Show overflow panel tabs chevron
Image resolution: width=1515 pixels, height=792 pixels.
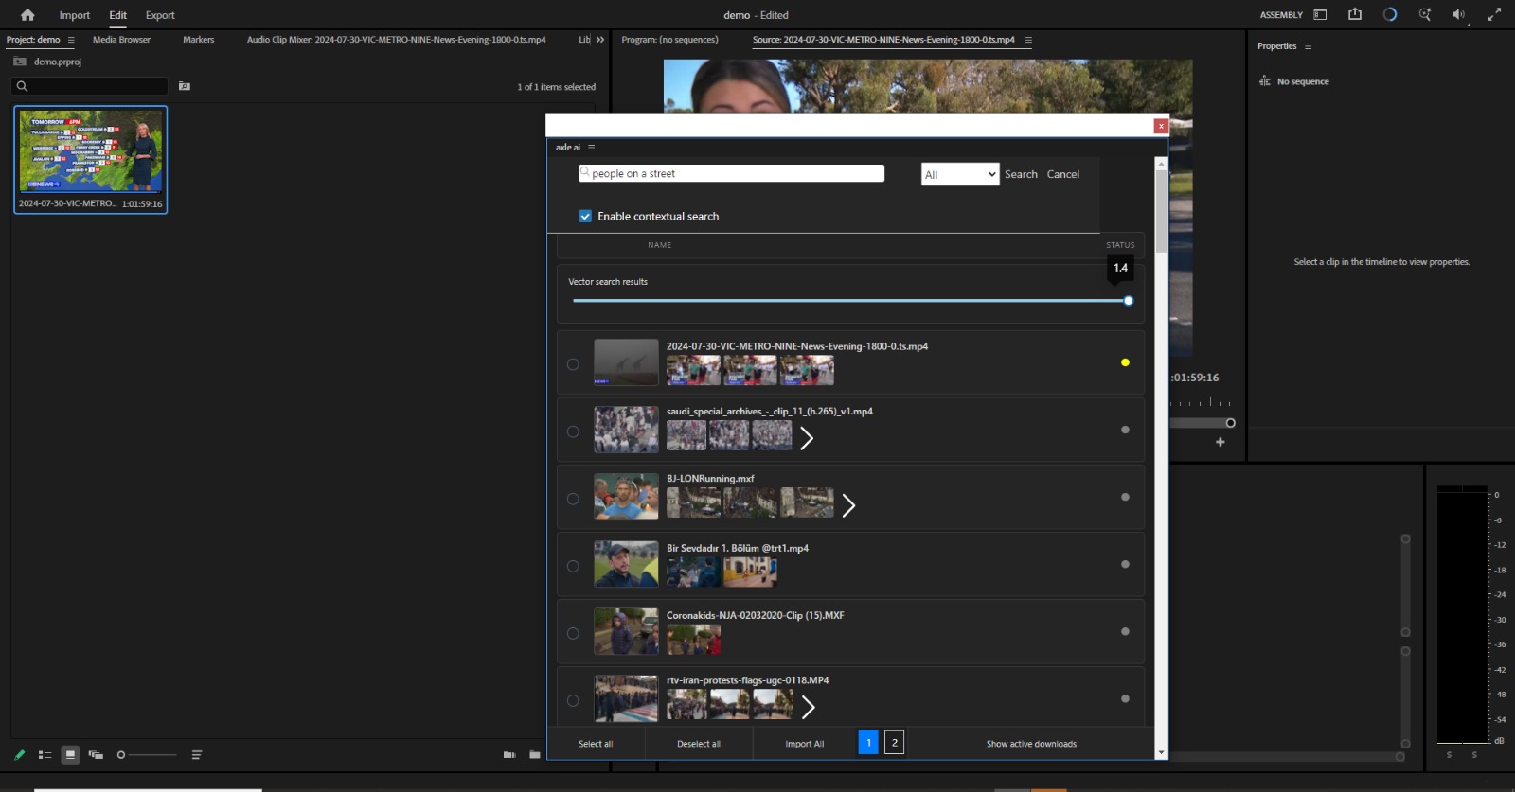pyautogui.click(x=599, y=40)
